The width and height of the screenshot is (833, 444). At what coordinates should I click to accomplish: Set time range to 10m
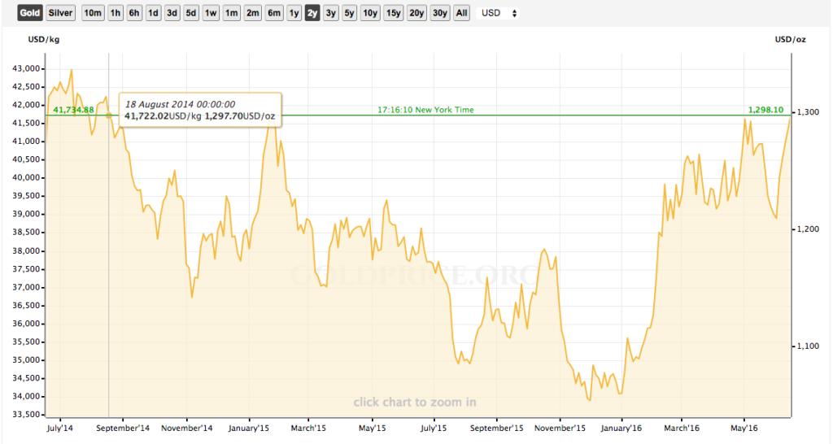tap(93, 13)
